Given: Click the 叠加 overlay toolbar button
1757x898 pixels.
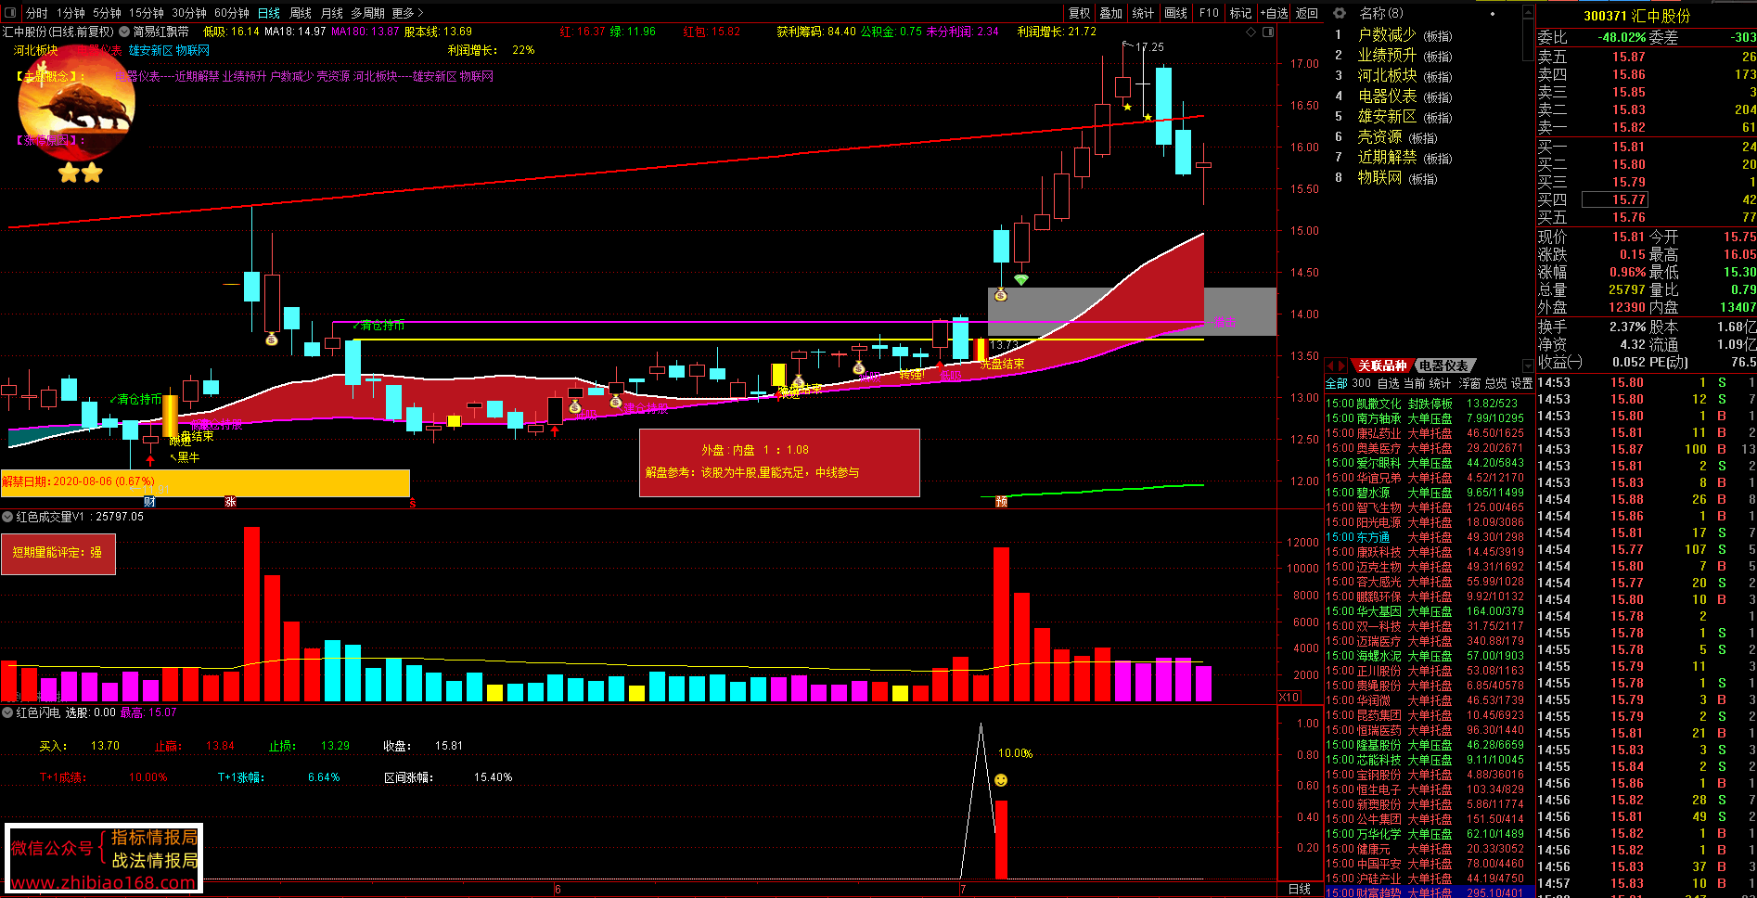Looking at the screenshot, I should (x=1111, y=13).
